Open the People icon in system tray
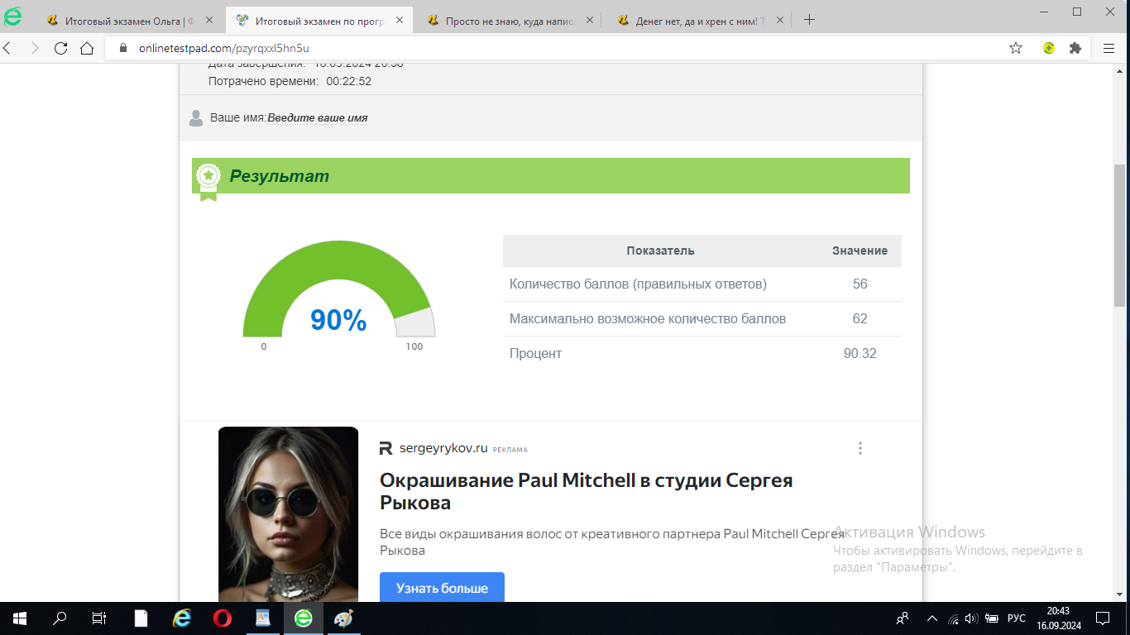Image resolution: width=1130 pixels, height=635 pixels. pyautogui.click(x=903, y=618)
